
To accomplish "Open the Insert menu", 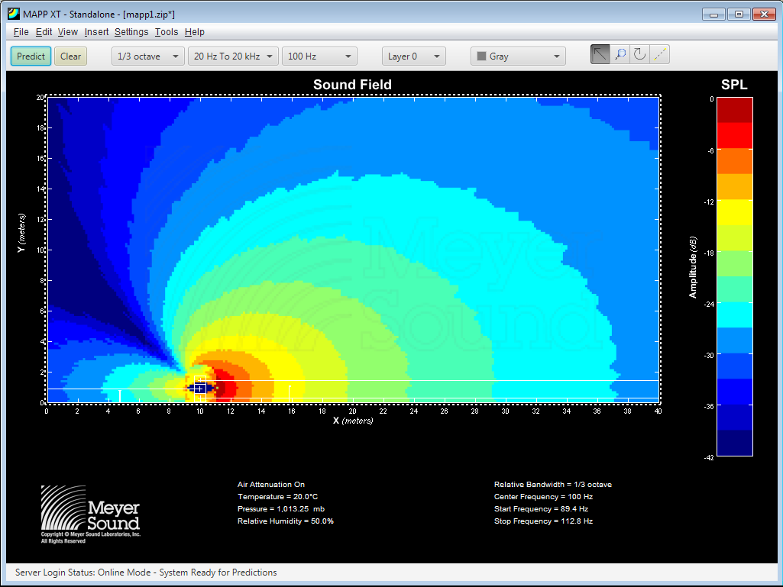I will tap(96, 32).
